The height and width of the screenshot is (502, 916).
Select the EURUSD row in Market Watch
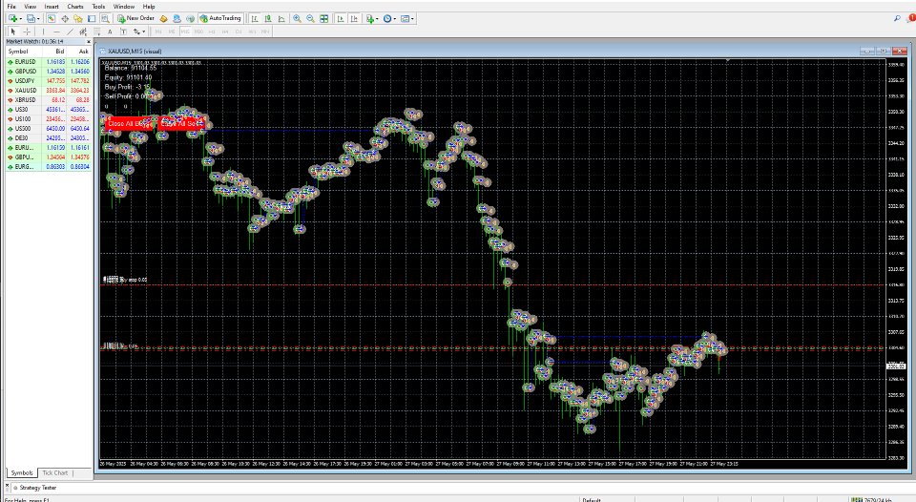click(49, 62)
